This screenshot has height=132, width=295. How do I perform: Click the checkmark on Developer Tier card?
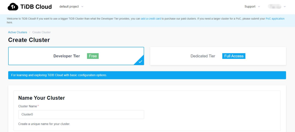[140, 61]
